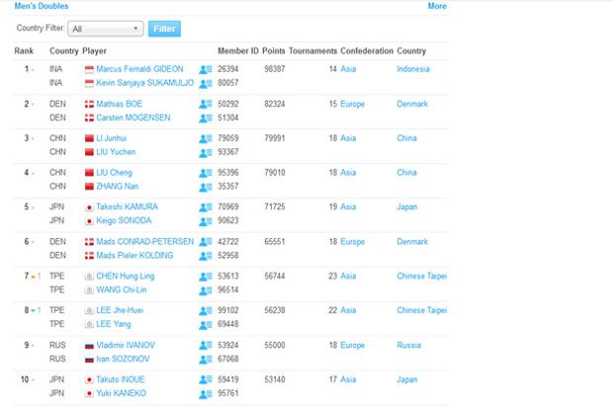
Task: Open Japan country link in rank 5 row
Action: click(407, 206)
